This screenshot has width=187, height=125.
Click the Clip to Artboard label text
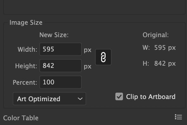[151, 97]
